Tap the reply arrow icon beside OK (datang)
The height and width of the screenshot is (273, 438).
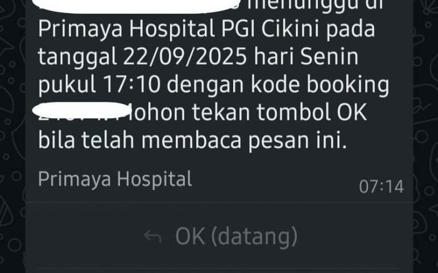(x=153, y=237)
